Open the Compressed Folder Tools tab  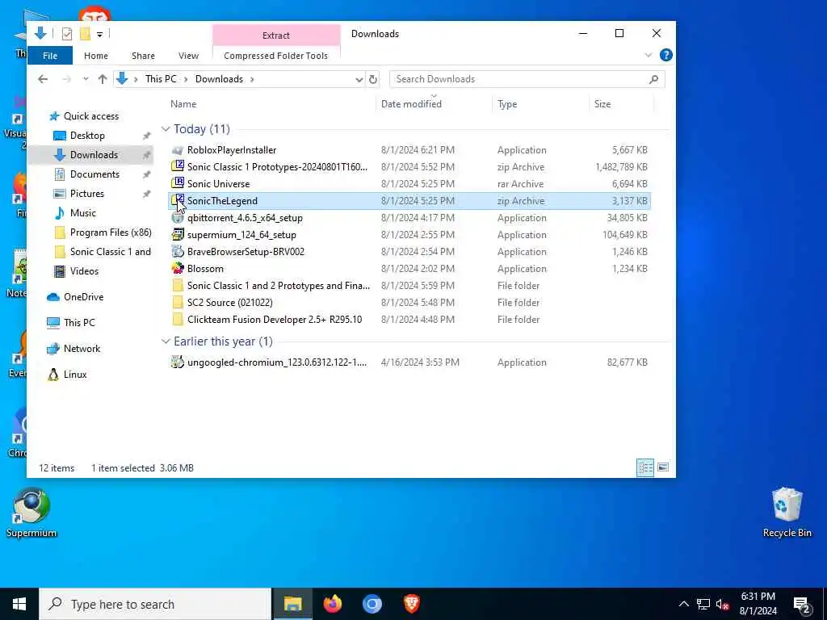[276, 56]
